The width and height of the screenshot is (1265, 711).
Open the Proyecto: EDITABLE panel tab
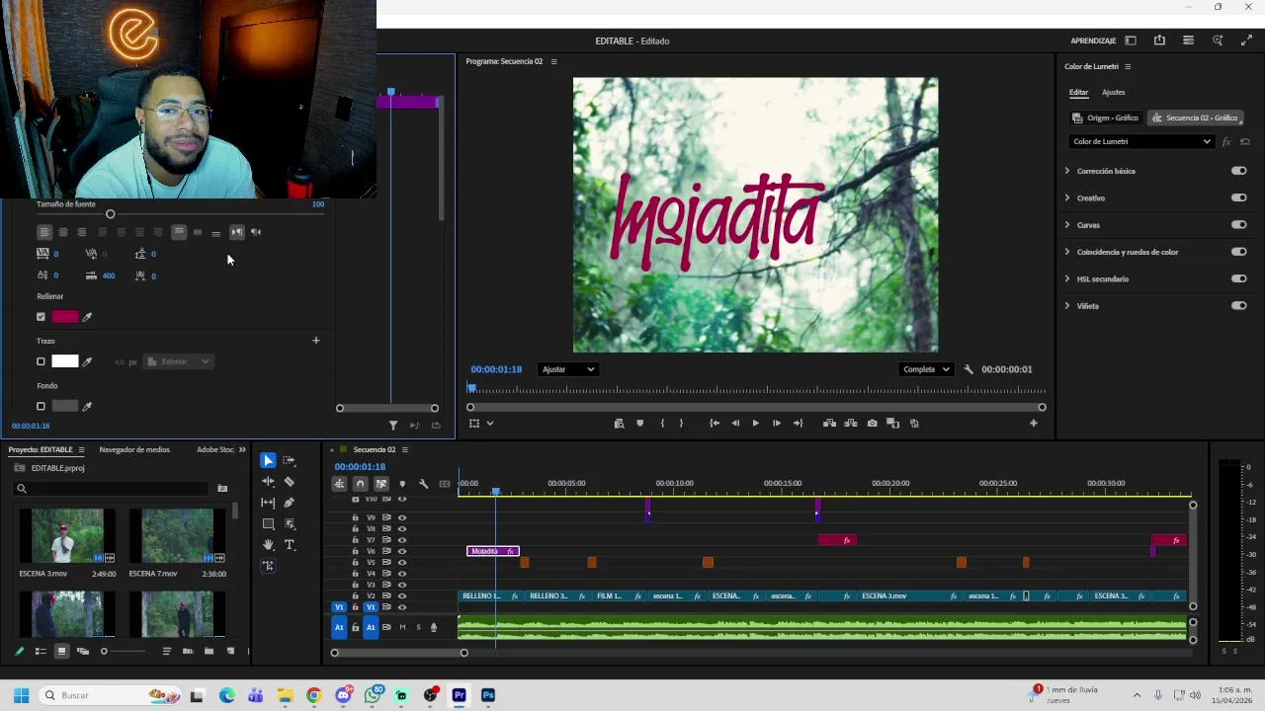[41, 450]
